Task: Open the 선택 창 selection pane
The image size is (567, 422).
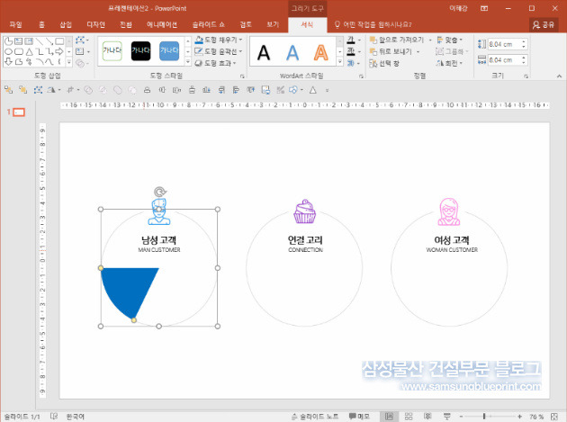Action: (384, 63)
